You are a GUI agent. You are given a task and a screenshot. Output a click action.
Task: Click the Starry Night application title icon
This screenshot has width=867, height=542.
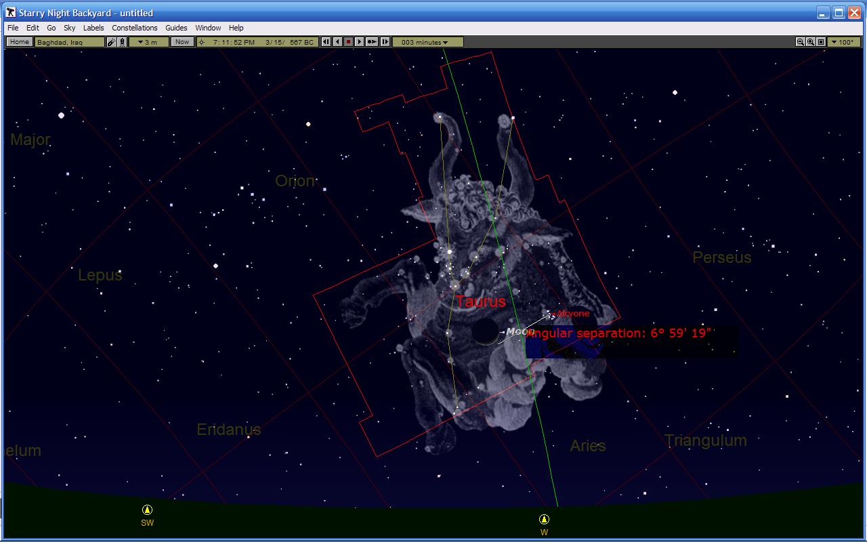point(10,12)
